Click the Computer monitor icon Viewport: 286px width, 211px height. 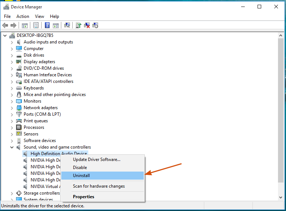[x=19, y=49]
